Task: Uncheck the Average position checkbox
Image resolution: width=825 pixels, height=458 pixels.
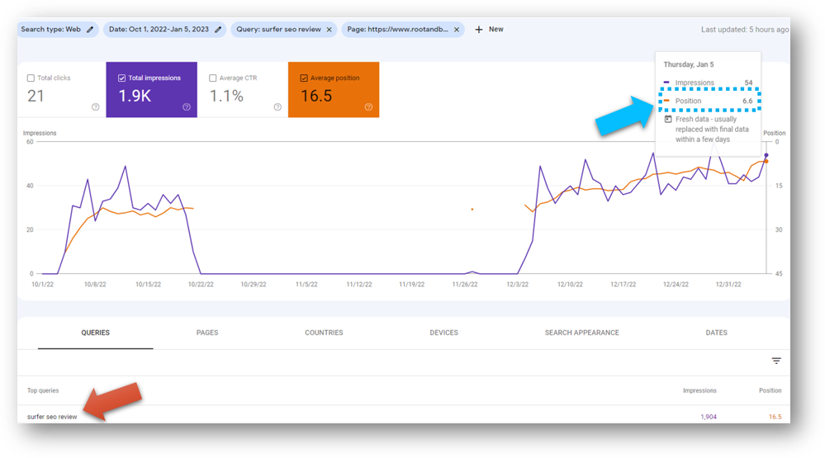Action: (304, 78)
